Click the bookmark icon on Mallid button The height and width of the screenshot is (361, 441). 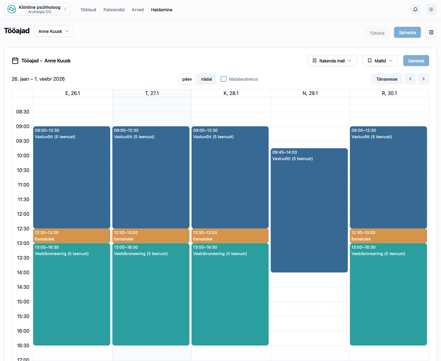(x=370, y=61)
